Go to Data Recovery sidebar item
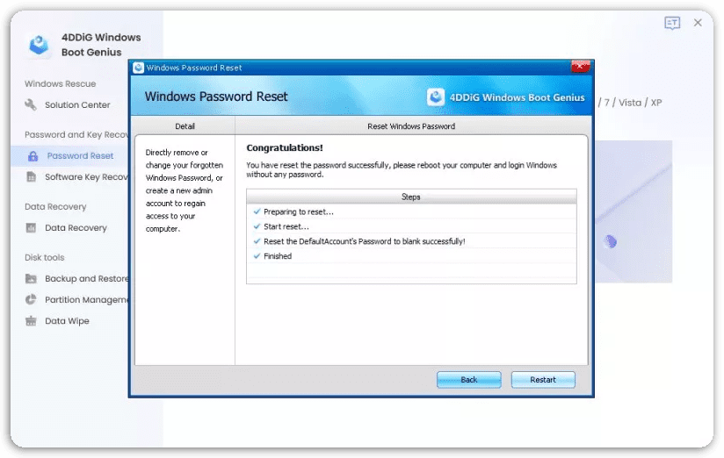724x458 pixels. (x=76, y=227)
